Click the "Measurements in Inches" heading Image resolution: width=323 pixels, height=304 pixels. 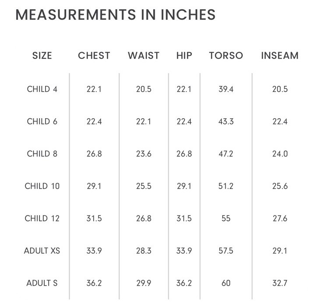(116, 15)
